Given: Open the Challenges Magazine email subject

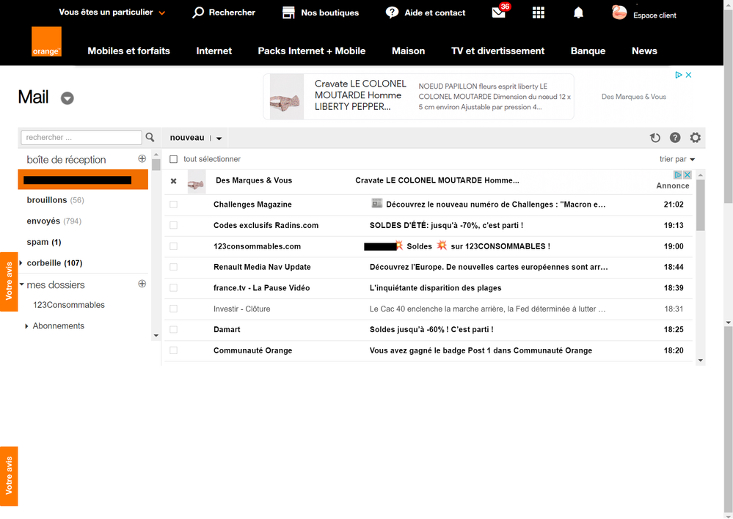Looking at the screenshot, I should tap(495, 205).
